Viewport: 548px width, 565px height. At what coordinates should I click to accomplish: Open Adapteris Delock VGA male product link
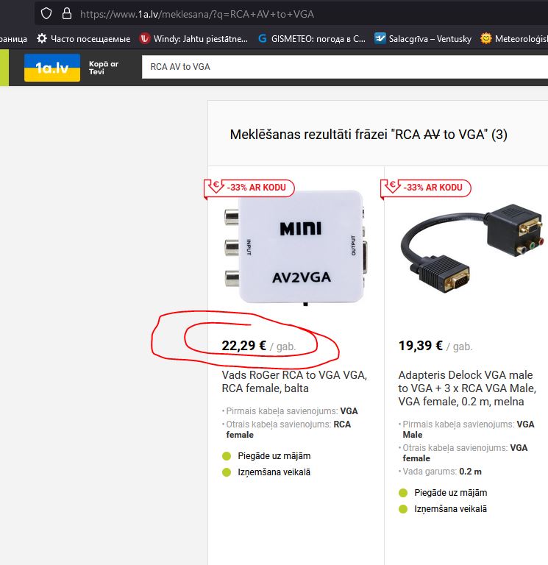point(467,388)
